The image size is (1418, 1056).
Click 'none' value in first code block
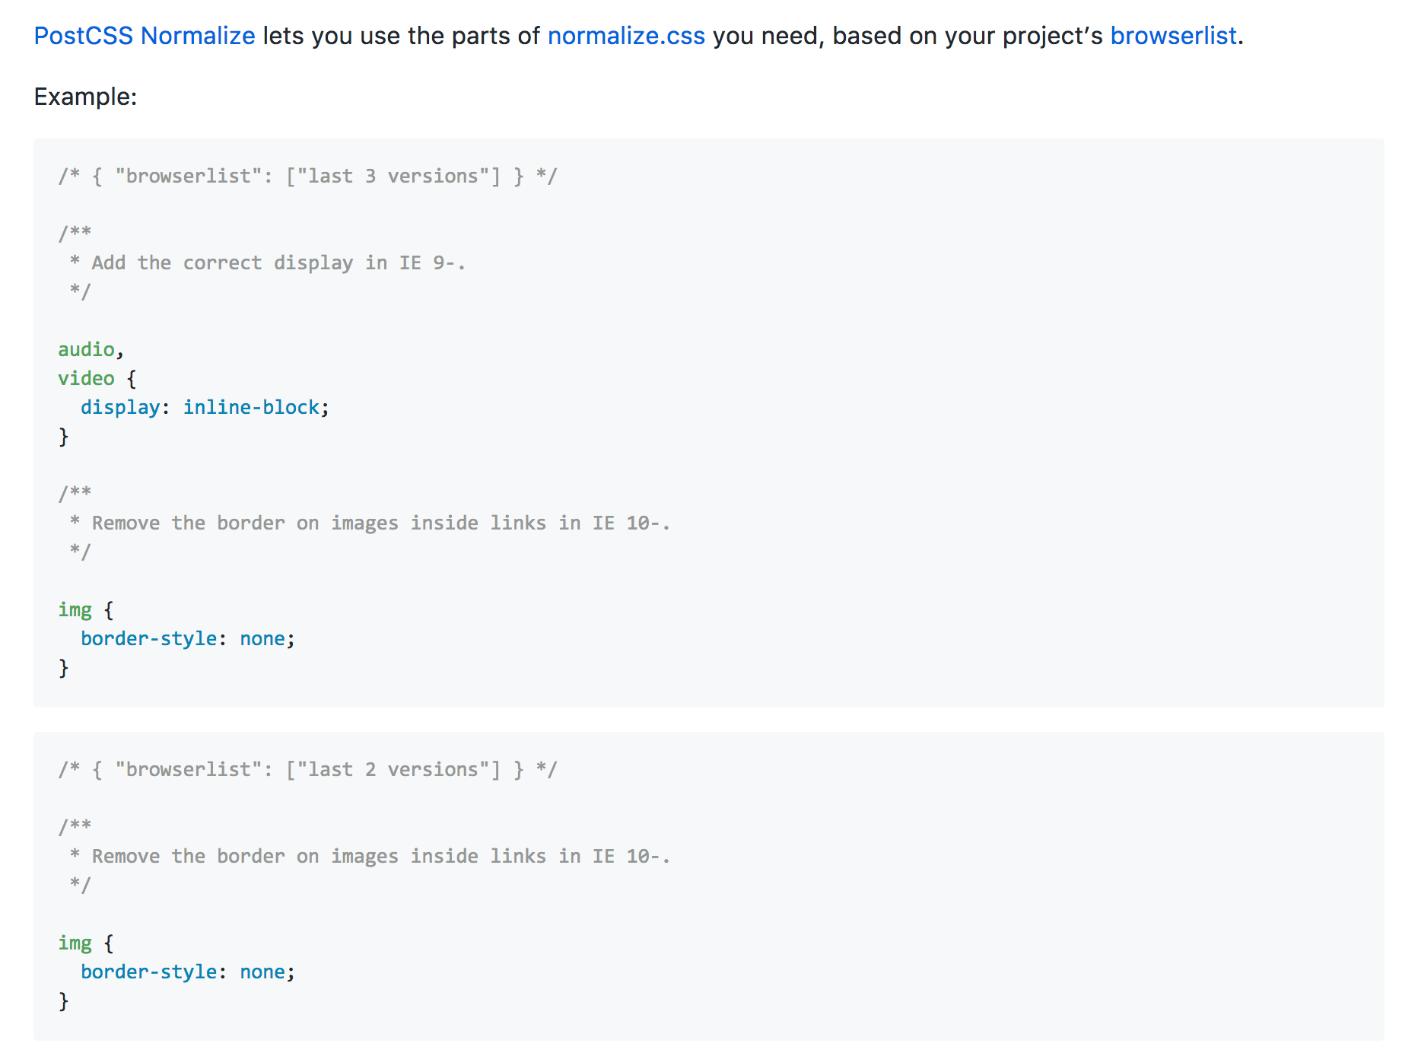262,638
